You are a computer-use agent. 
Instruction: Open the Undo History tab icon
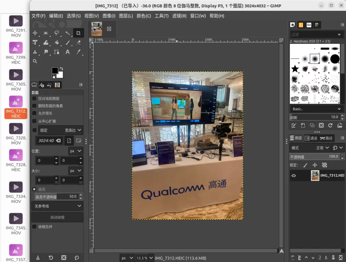pos(49,85)
